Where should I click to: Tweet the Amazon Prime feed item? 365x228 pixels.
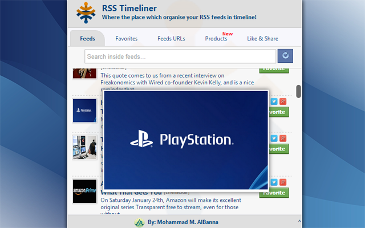(x=274, y=182)
